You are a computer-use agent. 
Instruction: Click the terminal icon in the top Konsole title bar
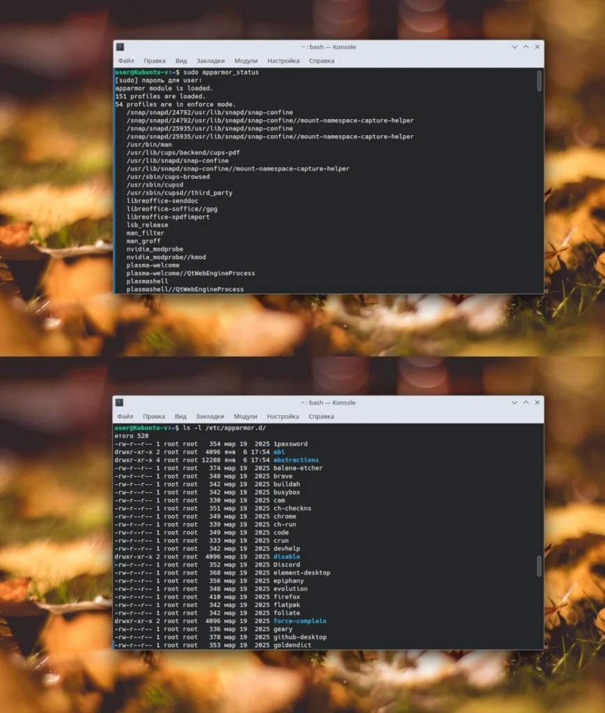click(x=120, y=47)
